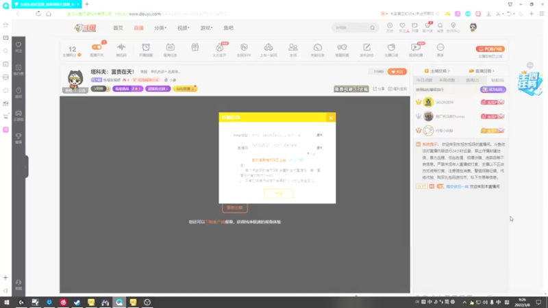Open 主播投稿 expander link
Image resolution: width=548 pixels, height=308 pixels.
[x=437, y=71]
